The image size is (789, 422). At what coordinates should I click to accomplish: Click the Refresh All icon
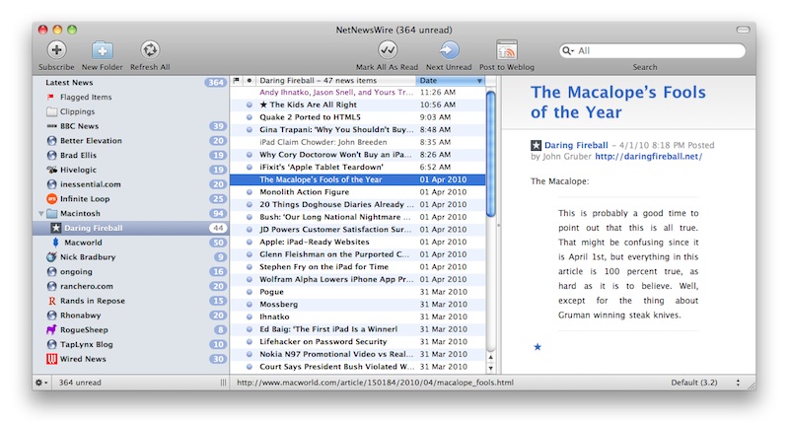(x=150, y=50)
